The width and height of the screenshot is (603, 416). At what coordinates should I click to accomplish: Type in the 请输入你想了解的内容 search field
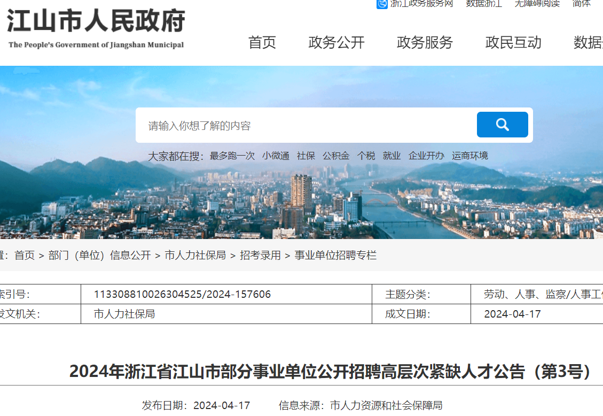point(304,126)
